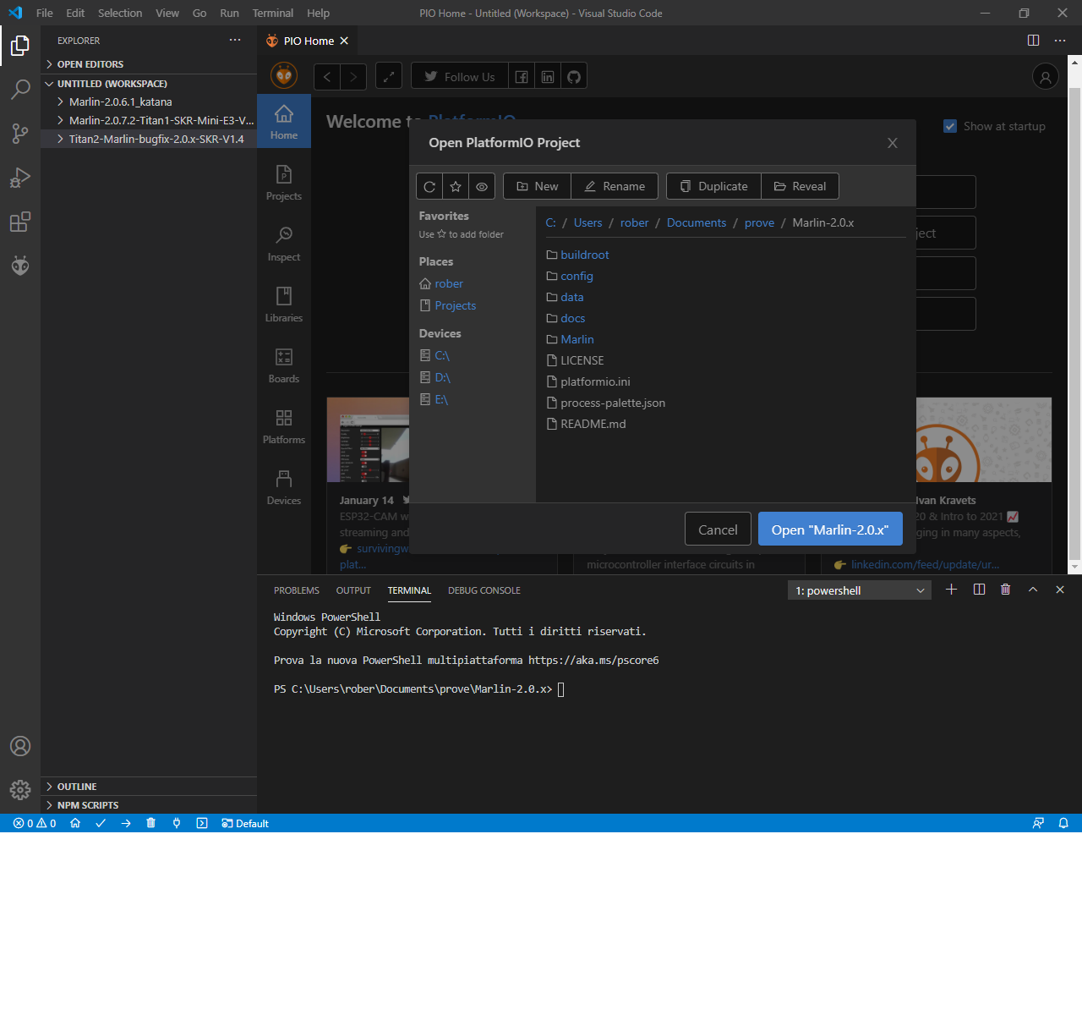The image size is (1082, 1015).
Task: Expand Titan2-Marlin-bugfix-2.0.x-SKR-V1.4 folder
Action: [149, 139]
